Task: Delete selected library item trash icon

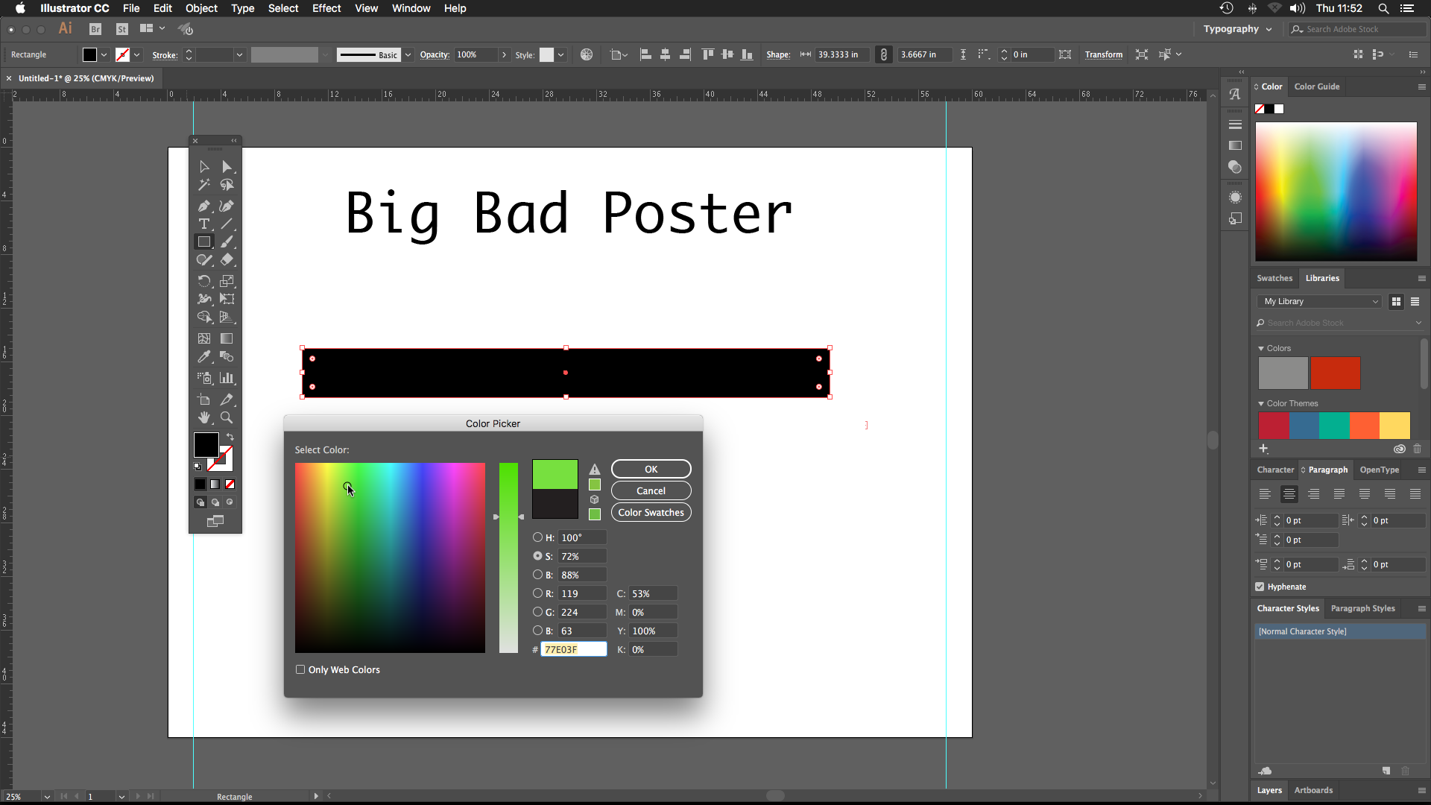Action: point(1417,449)
